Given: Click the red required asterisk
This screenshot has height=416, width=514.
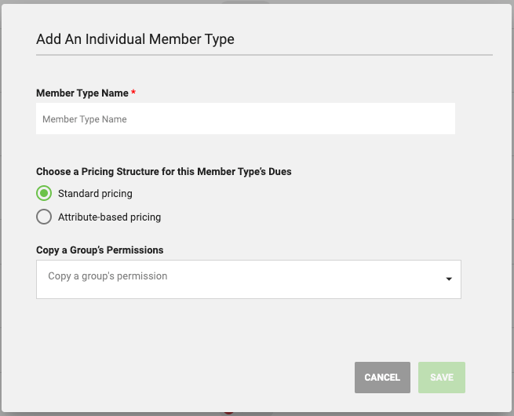Looking at the screenshot, I should (x=133, y=93).
